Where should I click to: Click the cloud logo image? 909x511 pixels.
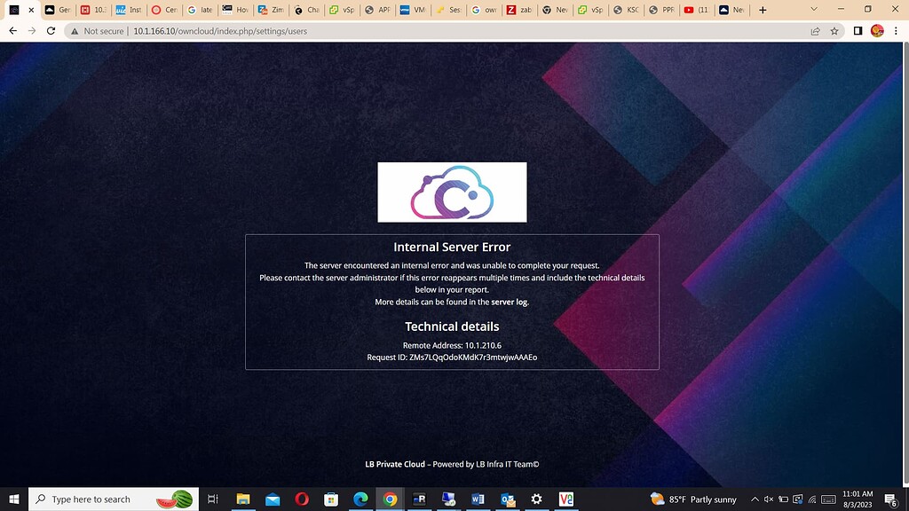(452, 192)
